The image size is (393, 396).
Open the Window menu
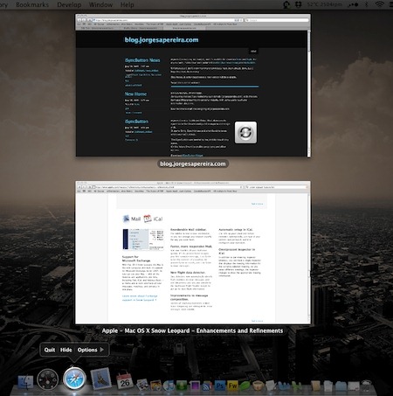pos(100,4)
